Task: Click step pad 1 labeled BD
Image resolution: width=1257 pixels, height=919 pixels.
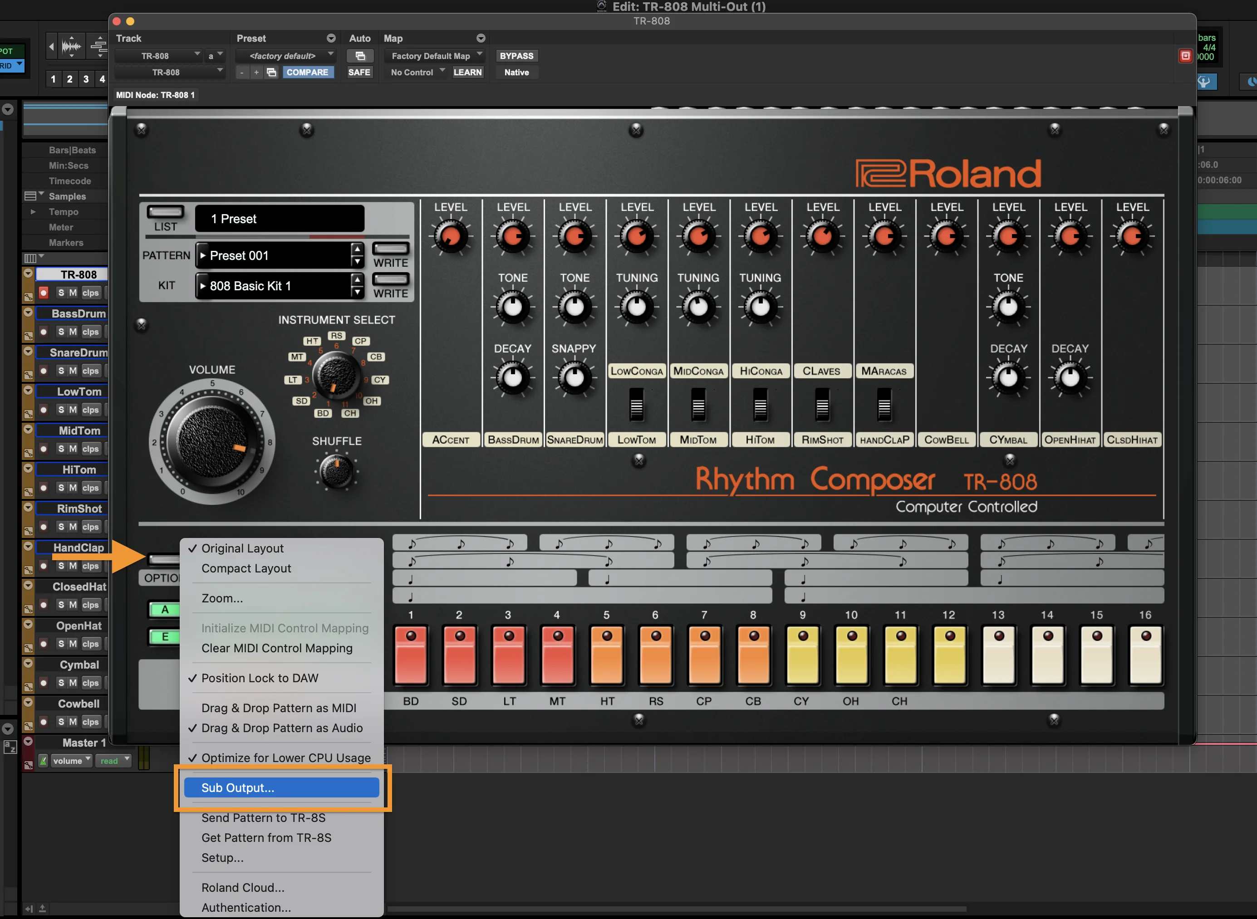Action: pyautogui.click(x=411, y=656)
